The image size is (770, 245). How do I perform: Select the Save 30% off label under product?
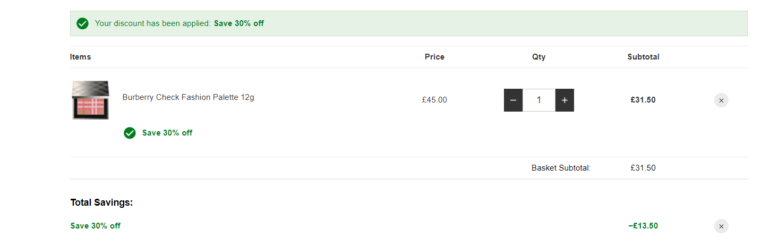[x=167, y=133]
